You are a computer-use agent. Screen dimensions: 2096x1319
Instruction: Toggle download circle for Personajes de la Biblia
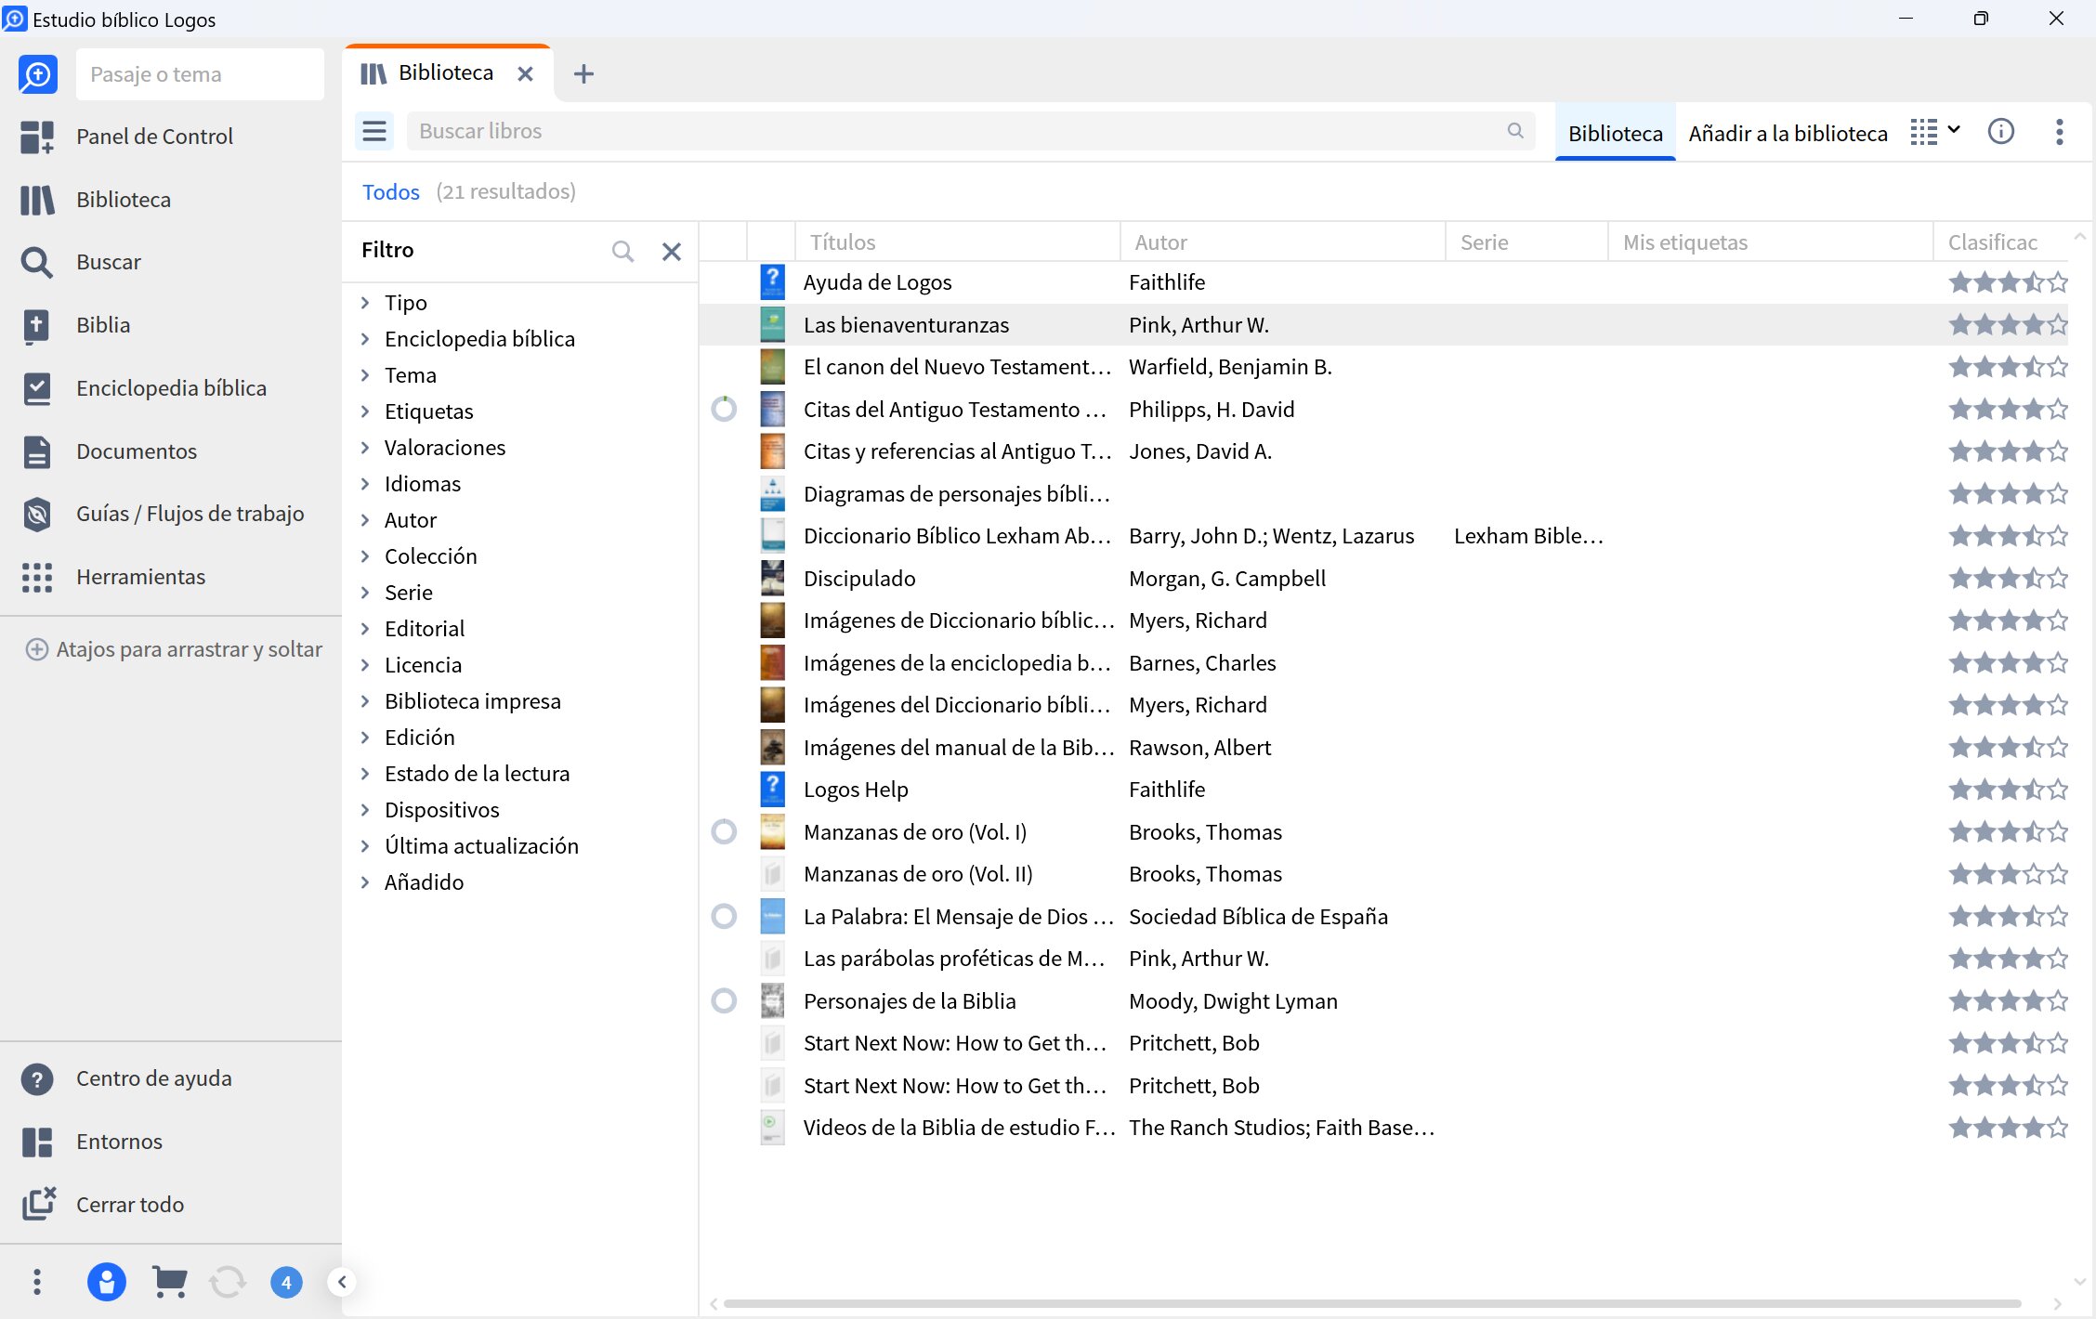[724, 1000]
